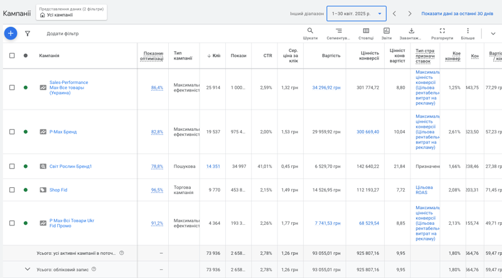Check the P-Max Бренд campaign row
The image size is (502, 278).
(x=12, y=131)
